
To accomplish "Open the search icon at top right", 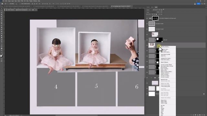I will coord(202,4).
